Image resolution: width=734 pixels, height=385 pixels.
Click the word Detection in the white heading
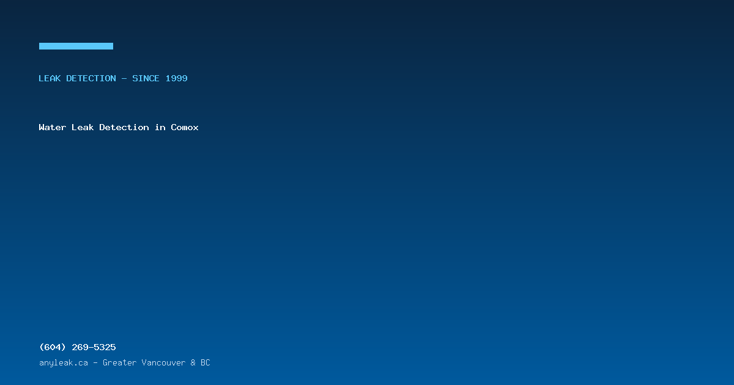[x=124, y=127]
